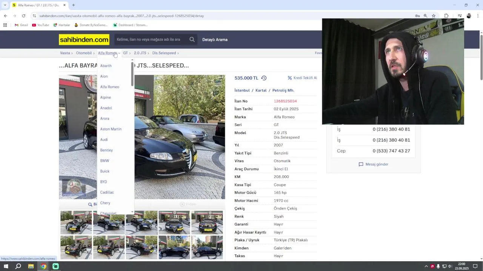Click the message bubble icon beside Mesaj gönder
Screen dimensions: 483x271
(x=361, y=164)
